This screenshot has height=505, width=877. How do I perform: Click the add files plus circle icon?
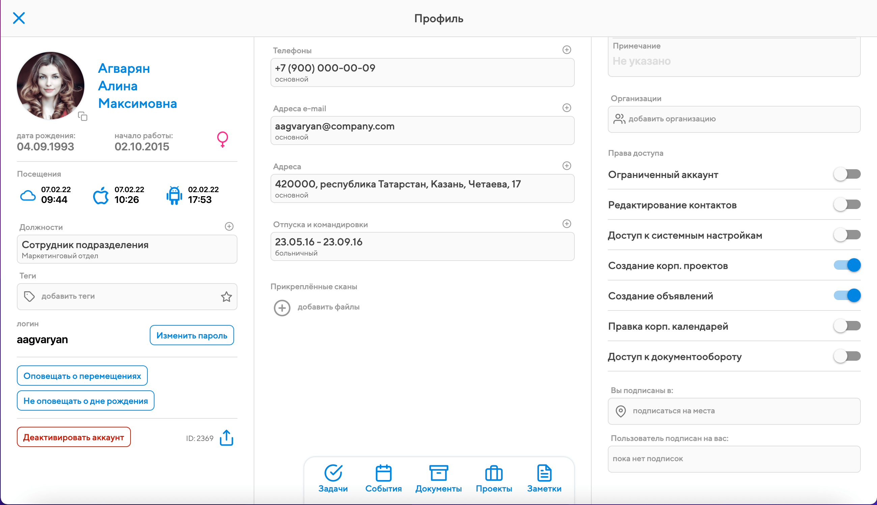(x=282, y=308)
